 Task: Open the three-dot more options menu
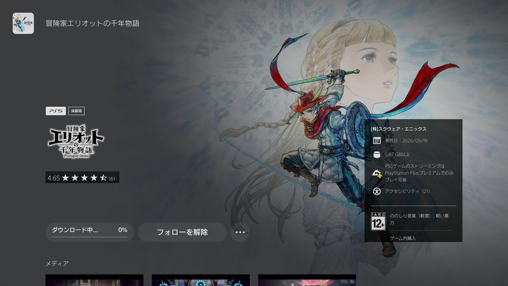click(x=240, y=232)
